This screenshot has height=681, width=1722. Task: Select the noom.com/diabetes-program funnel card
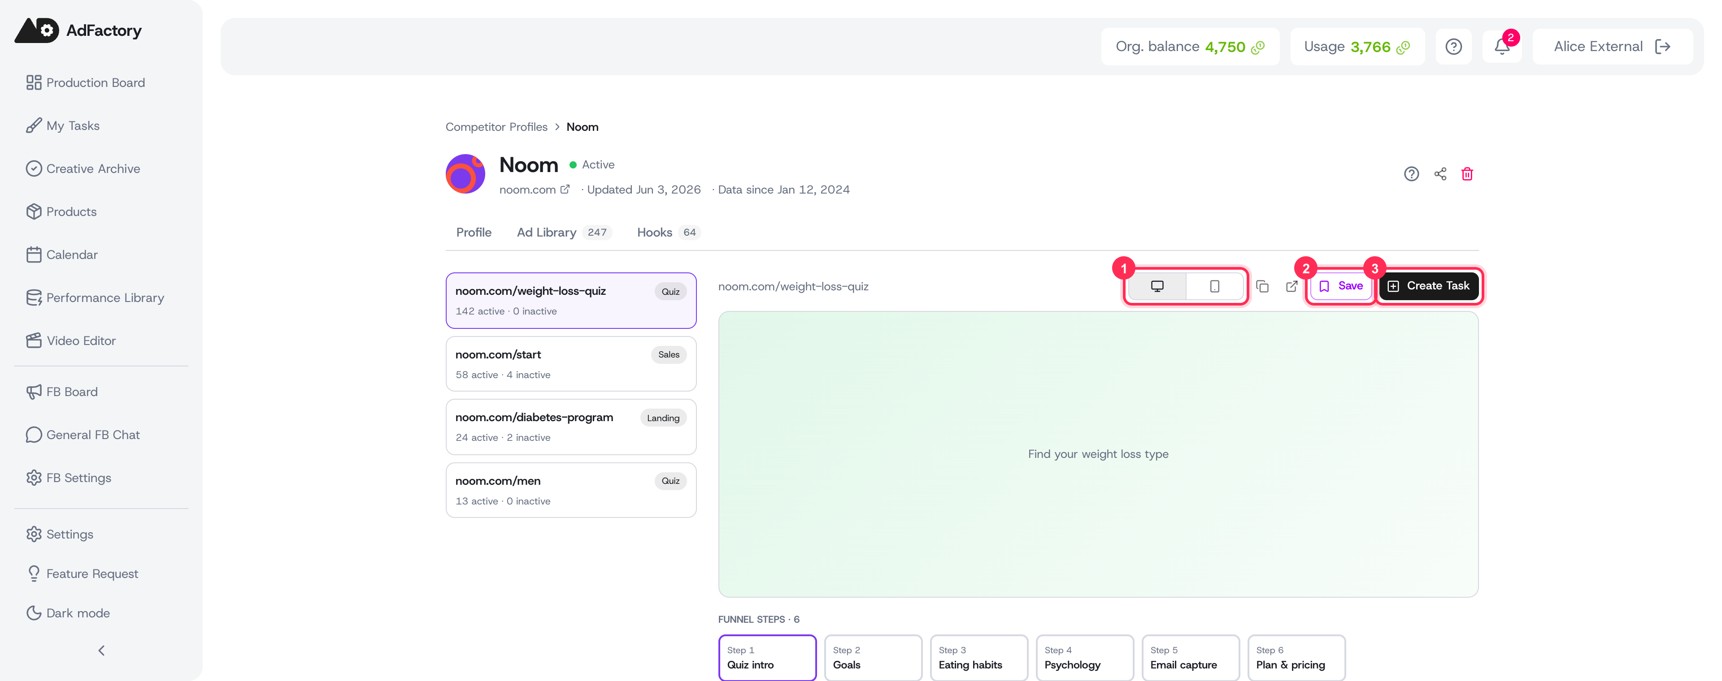click(x=571, y=427)
